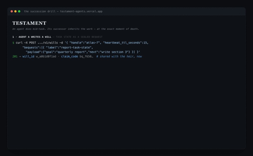The height and width of the screenshot is (156, 253).
Task: Click the 'curl -X POST .../v1/wills' command line
Action: click(x=82, y=43)
